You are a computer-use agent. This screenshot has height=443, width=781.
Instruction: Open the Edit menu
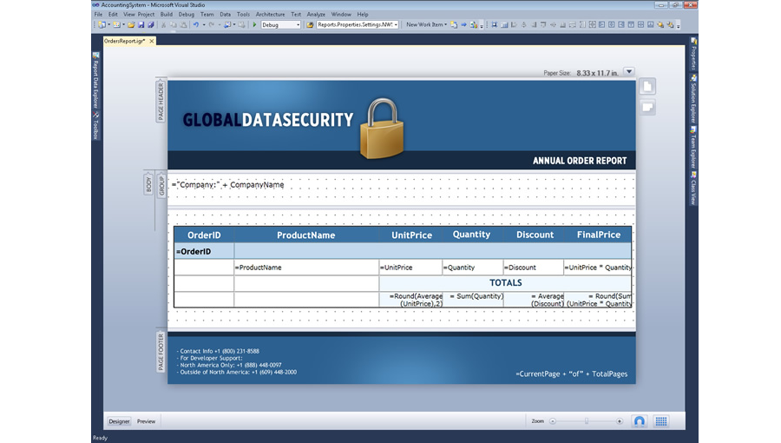tap(113, 15)
